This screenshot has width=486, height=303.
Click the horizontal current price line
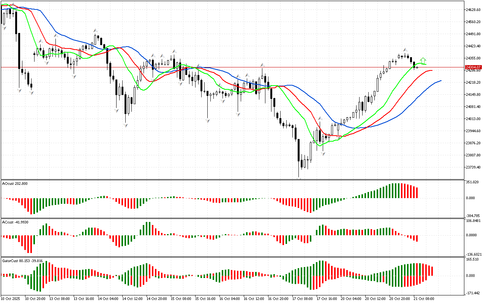pyautogui.click(x=228, y=67)
